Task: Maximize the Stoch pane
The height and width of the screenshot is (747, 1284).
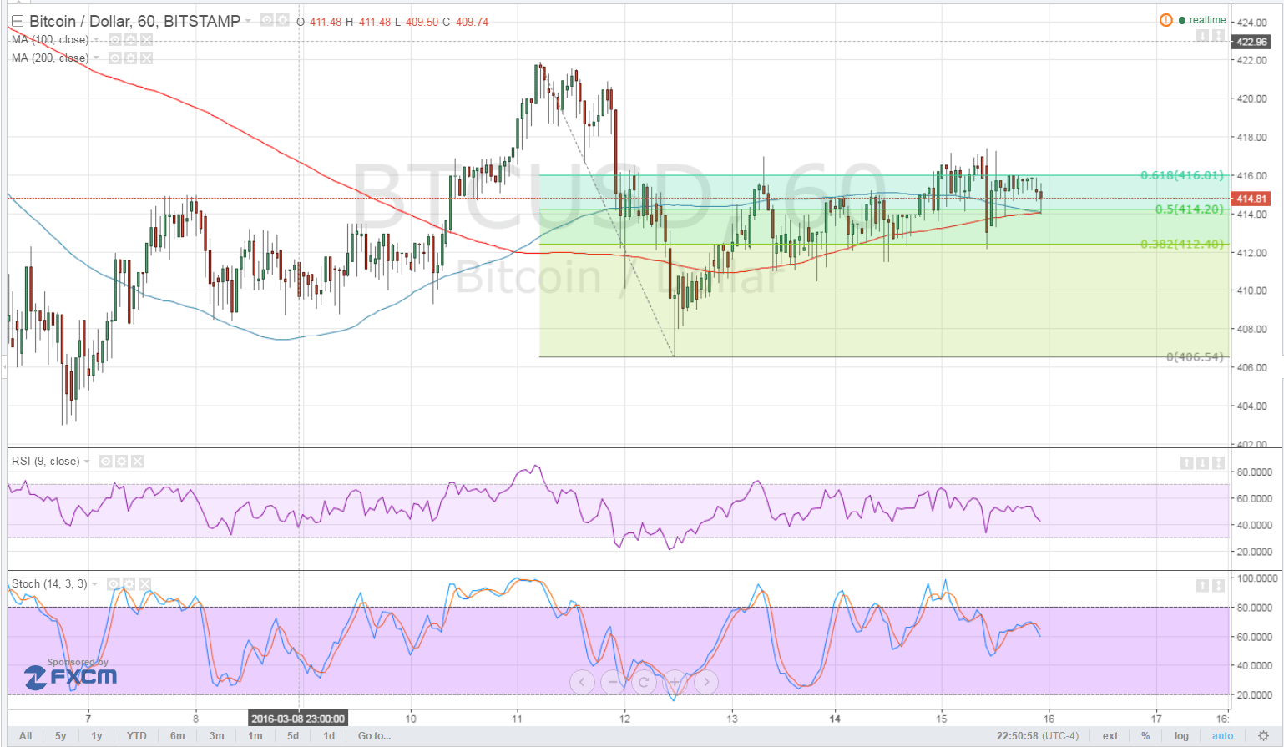Action: coord(1218,586)
